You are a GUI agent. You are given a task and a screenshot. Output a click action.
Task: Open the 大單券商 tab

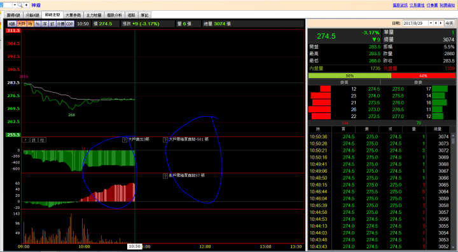(73, 15)
